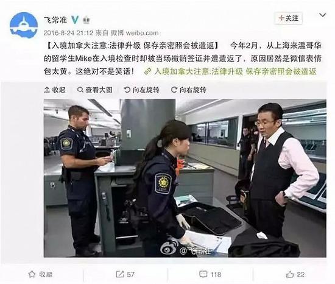Collapse the image with 收起
Viewport: 335px width, 284px height.
[55, 90]
